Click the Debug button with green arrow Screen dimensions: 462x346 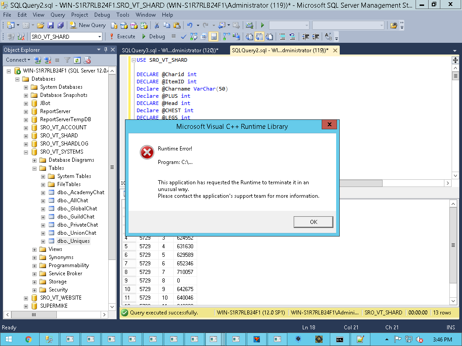153,36
